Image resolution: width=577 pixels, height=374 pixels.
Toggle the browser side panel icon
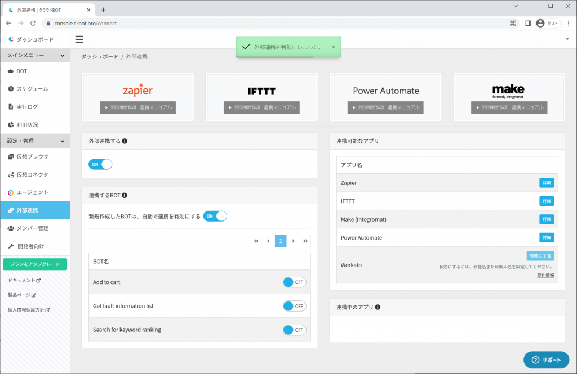pos(527,23)
